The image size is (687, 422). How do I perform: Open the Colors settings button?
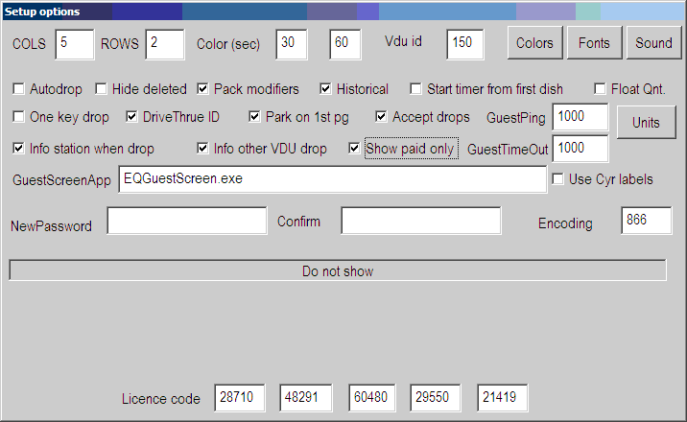[534, 43]
